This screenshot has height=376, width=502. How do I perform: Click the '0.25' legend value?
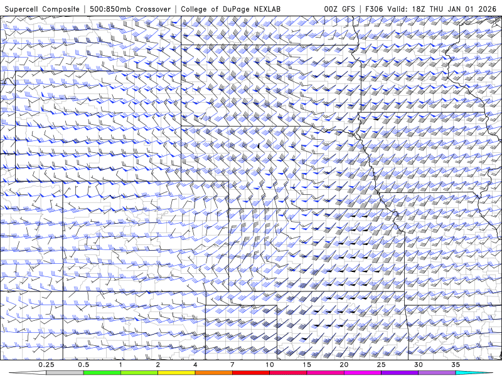tap(46, 365)
